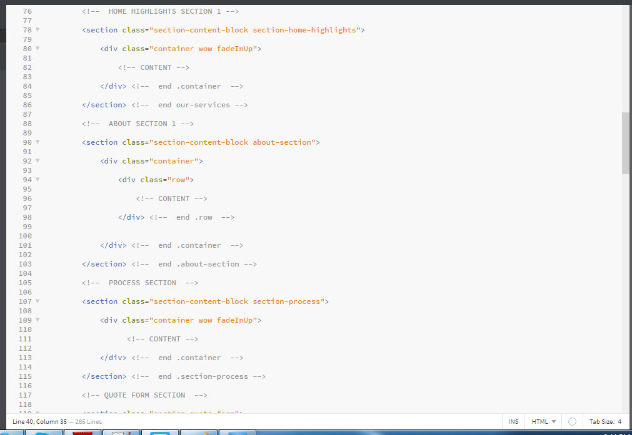632x435 pixels.
Task: Click the 'end .container' comment on line 113
Action: 188,358
